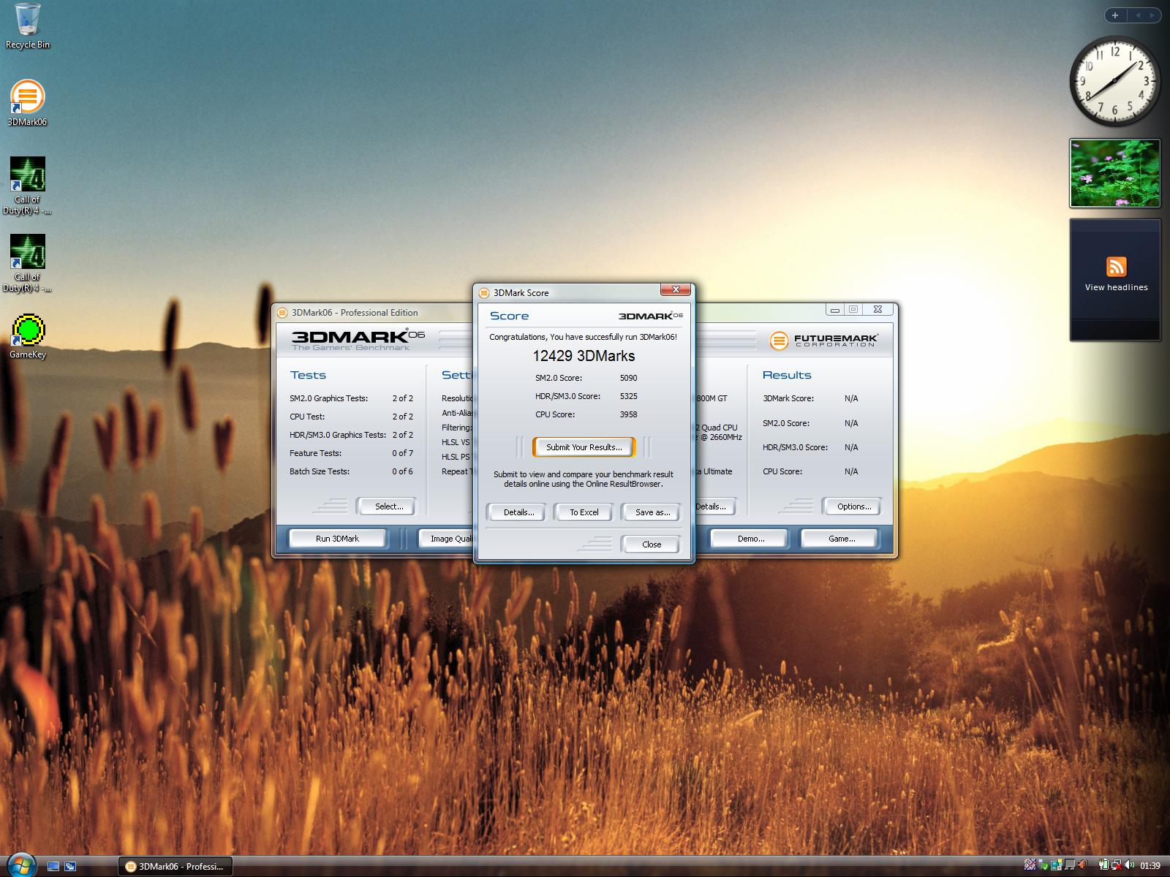Viewport: 1170px width, 877px height.
Task: Click SM2.0 Score value 5090
Action: 628,378
